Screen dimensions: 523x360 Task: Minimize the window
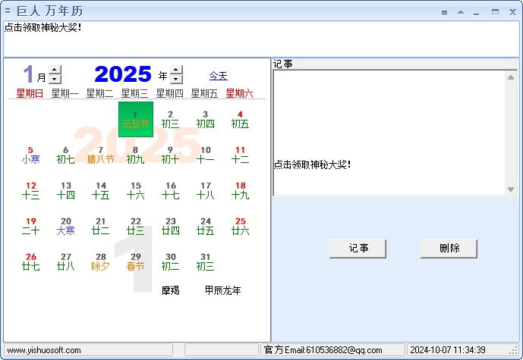point(476,13)
